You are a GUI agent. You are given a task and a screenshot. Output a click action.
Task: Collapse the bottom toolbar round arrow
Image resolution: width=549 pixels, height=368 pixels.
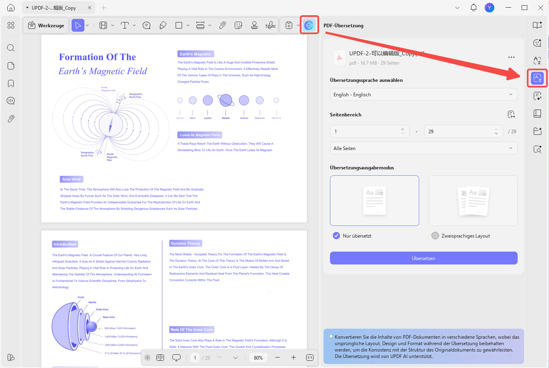pos(147,358)
